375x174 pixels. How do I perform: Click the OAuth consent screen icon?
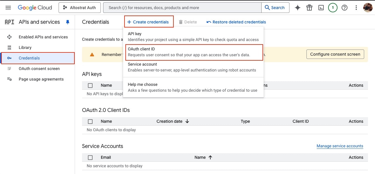pos(9,69)
